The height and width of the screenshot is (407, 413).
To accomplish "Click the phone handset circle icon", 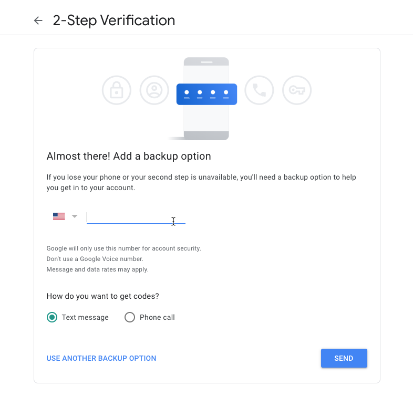I will (x=259, y=90).
